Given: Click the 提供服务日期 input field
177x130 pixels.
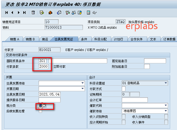Looking at the screenshot, I should [x=49, y=100].
